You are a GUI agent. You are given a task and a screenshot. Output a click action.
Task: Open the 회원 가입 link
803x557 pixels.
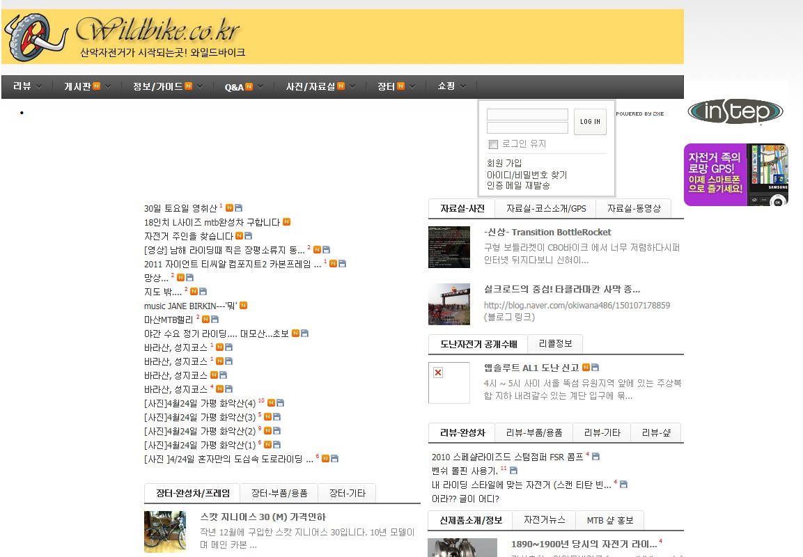coord(504,163)
